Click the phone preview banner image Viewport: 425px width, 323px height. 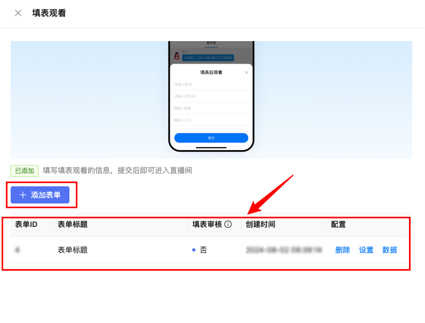point(211,100)
